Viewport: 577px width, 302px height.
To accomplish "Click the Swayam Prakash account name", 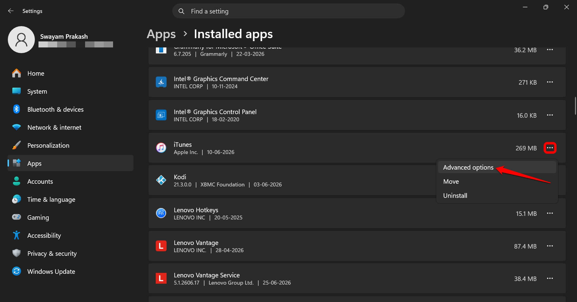I will (64, 36).
